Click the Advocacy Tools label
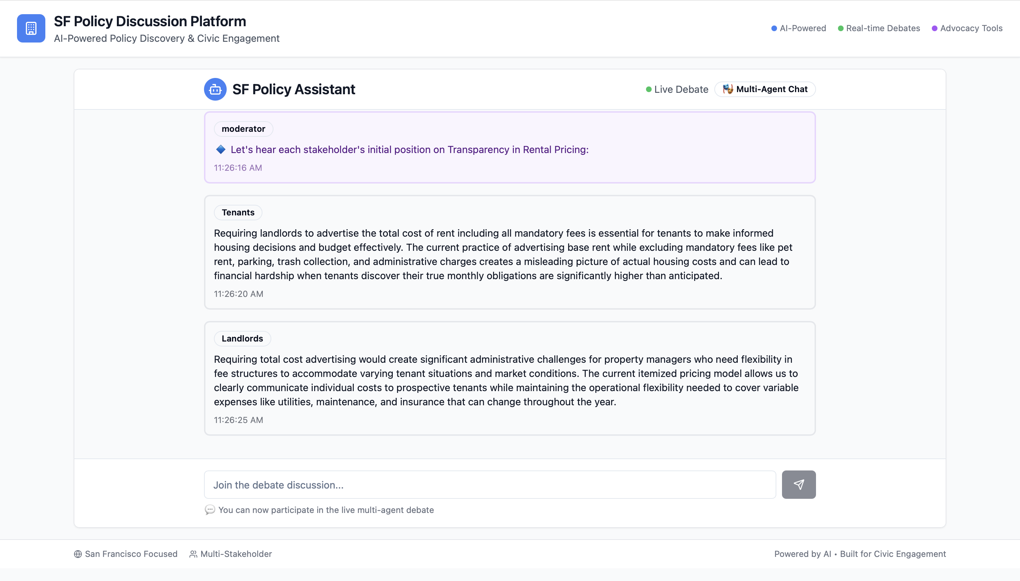Screen dimensions: 1020x581 [971, 28]
